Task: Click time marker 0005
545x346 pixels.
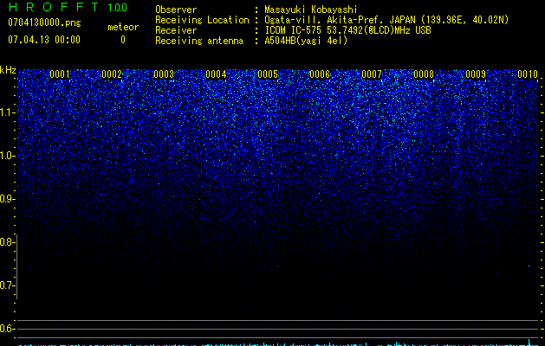Action: [x=268, y=74]
